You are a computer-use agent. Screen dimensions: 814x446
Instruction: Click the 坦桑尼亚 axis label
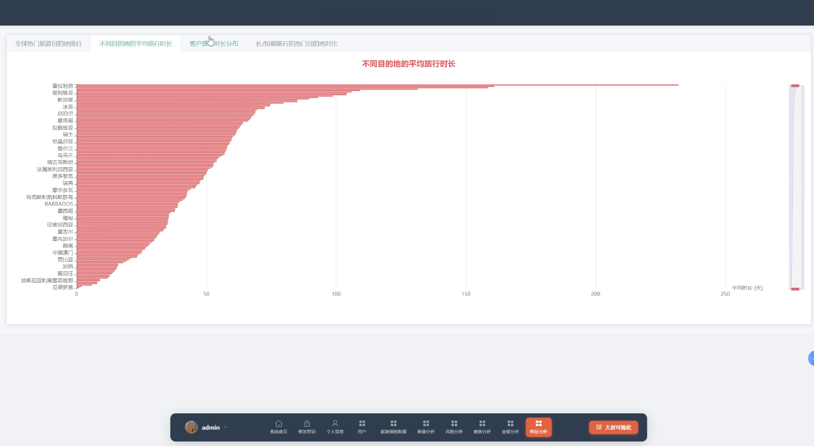pyautogui.click(x=63, y=142)
